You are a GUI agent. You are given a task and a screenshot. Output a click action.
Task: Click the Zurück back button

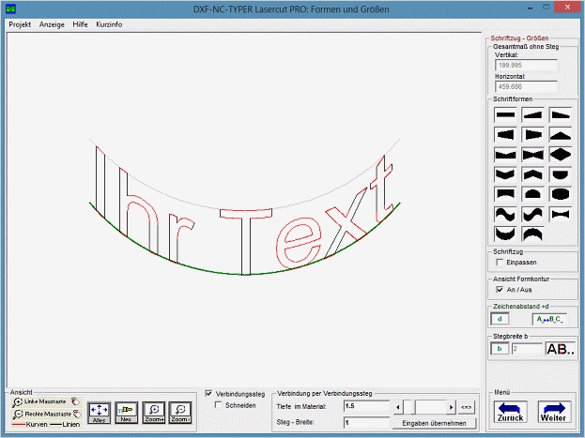pos(511,412)
